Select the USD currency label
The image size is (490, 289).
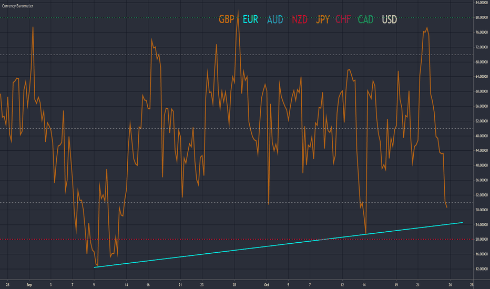coord(390,19)
